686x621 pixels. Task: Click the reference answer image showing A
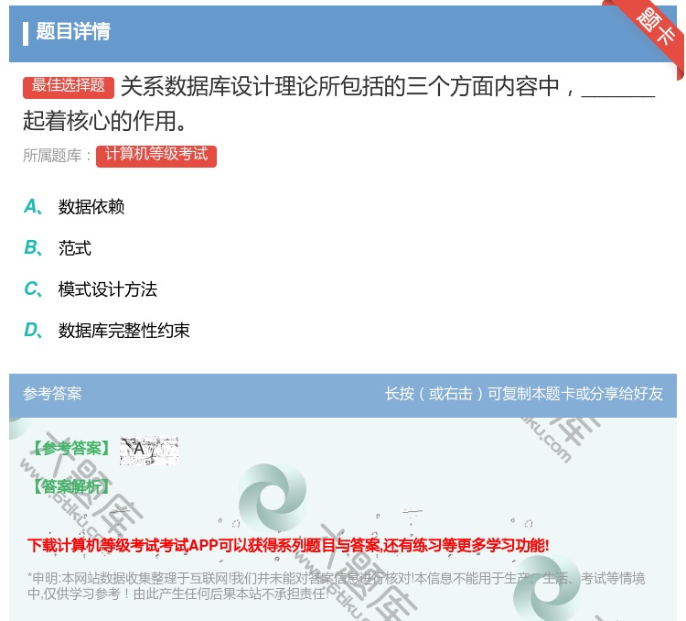(149, 450)
